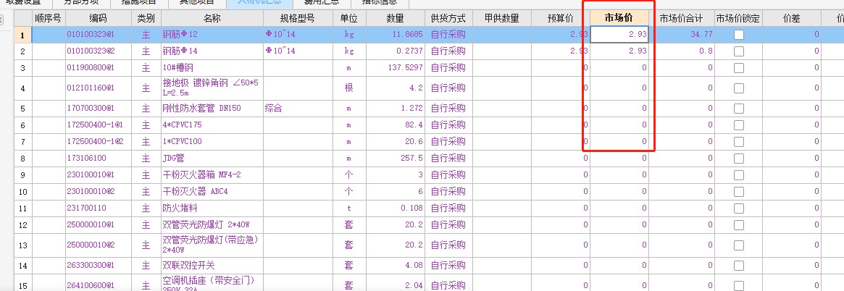Viewport: 844px width, 291px height.
Task: Click the 供货方式 column header
Action: pos(448,19)
